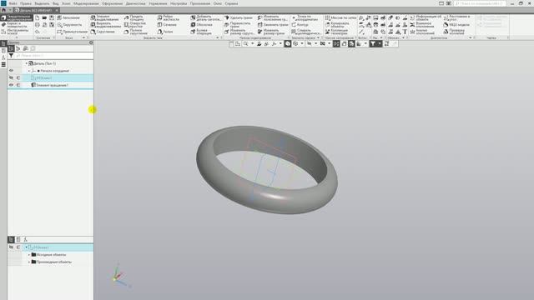Click the home start page icon
The image size is (534, 300).
pos(3,10)
